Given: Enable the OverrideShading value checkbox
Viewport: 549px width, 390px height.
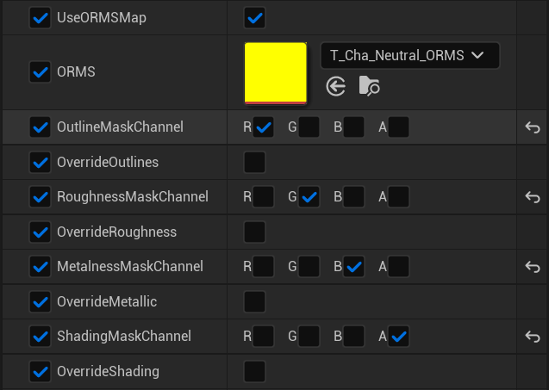Looking at the screenshot, I should (x=254, y=371).
